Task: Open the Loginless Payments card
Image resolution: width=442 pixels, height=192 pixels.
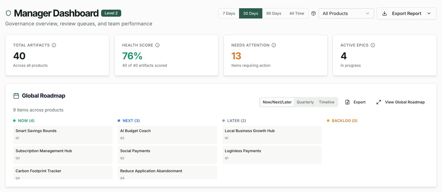Action: (272, 155)
